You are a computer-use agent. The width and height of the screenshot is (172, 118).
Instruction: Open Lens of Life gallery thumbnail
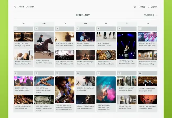127,81
